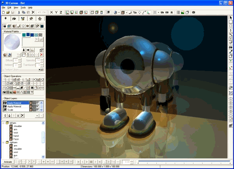
Task: Click the light bulb icon in top toolbar
Action: 140,12
